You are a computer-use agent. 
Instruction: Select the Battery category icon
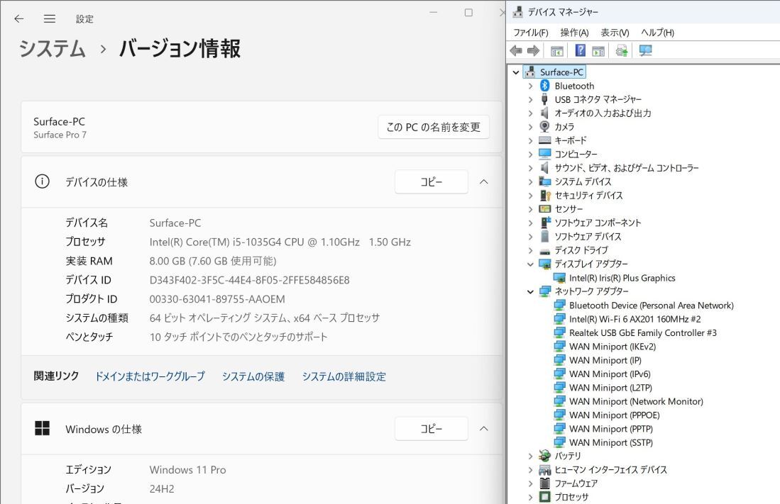[544, 456]
